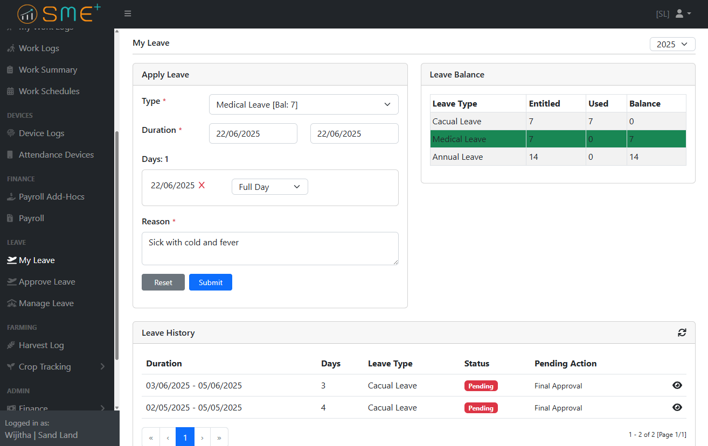Navigate to Manage Leave
This screenshot has height=446, width=708.
(x=46, y=303)
